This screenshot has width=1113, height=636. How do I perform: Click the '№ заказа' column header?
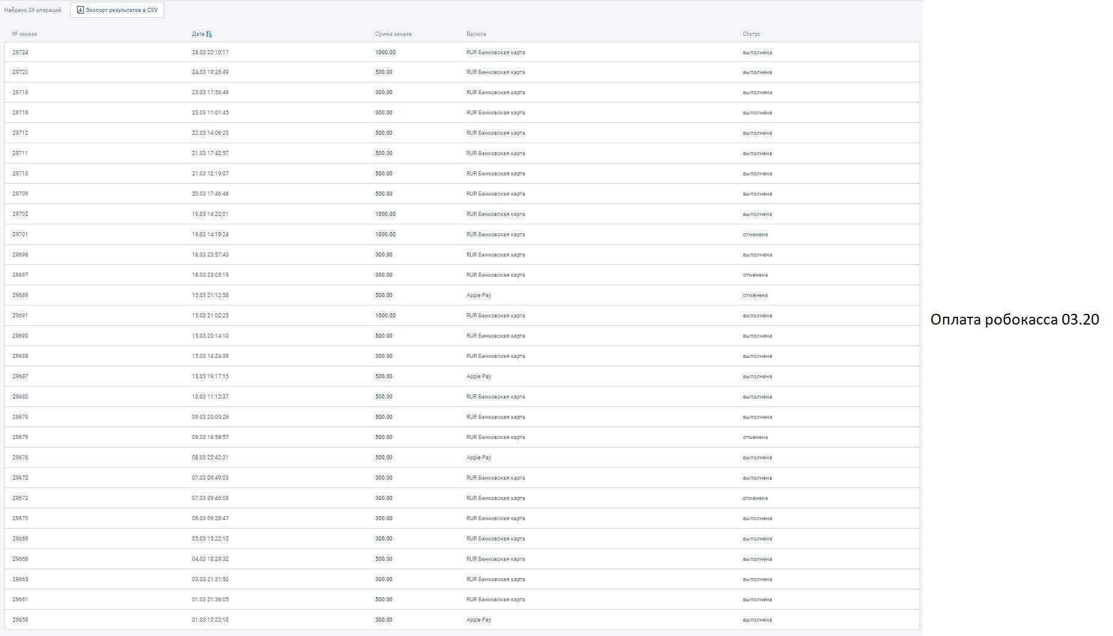pos(24,34)
